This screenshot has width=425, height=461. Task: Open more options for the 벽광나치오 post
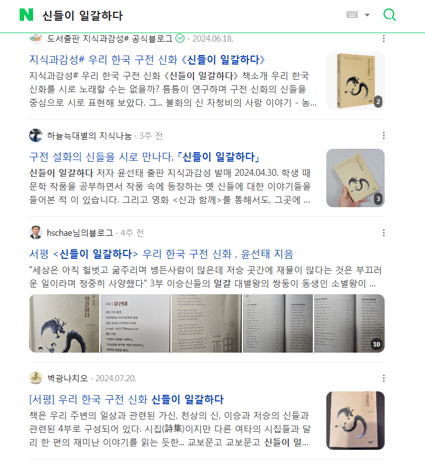[x=384, y=378]
